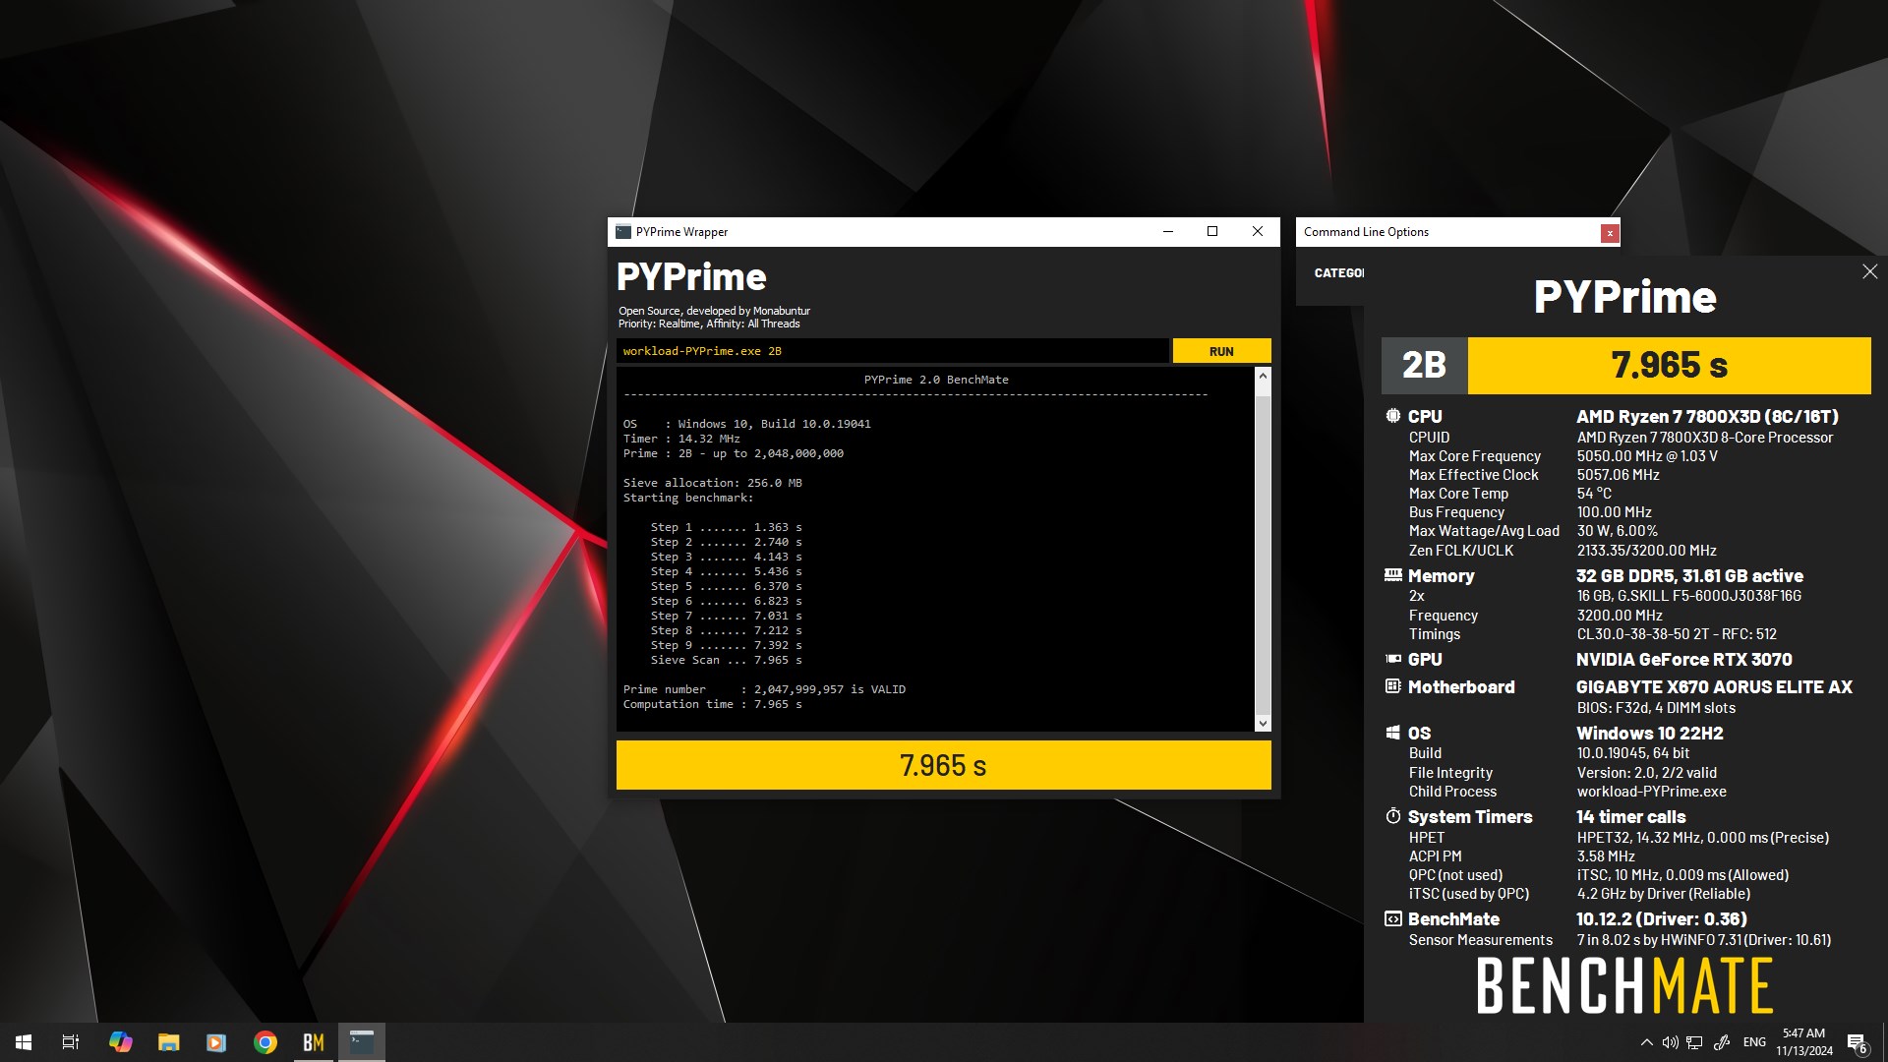Screen dimensions: 1888x1062
Task: Click 'GIGABYTE X670 AORUS ELITE AX' text
Action: (x=1714, y=686)
